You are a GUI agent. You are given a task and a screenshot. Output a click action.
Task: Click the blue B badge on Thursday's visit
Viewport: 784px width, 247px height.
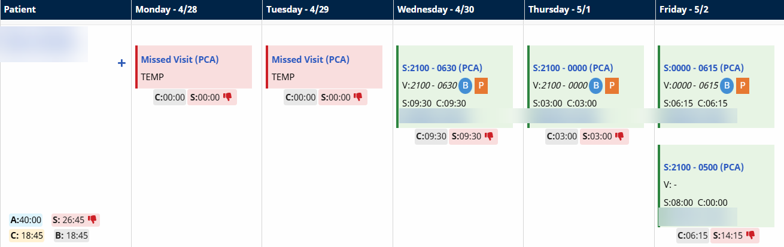pyautogui.click(x=595, y=86)
